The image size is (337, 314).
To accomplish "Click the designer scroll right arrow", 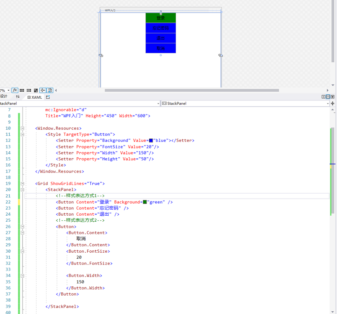I will point(328,91).
